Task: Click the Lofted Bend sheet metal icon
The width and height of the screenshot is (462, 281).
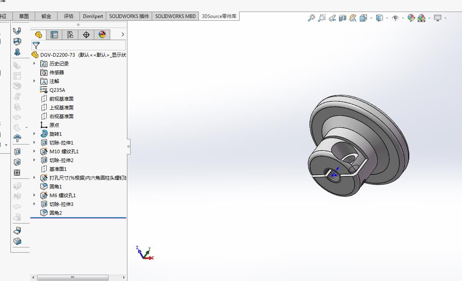Action: coord(17,52)
